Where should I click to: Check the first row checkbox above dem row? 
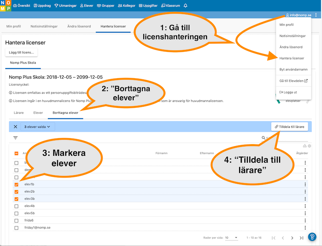tap(17, 163)
